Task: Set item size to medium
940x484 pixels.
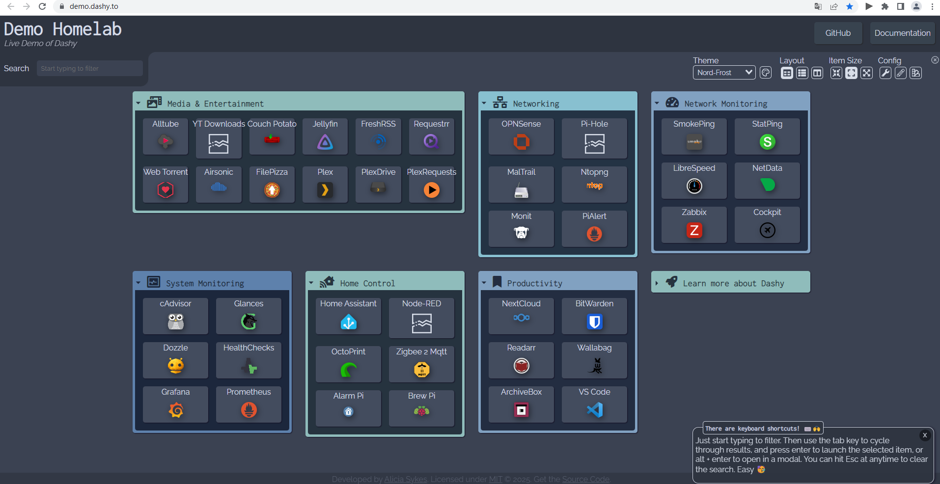Action: (852, 73)
